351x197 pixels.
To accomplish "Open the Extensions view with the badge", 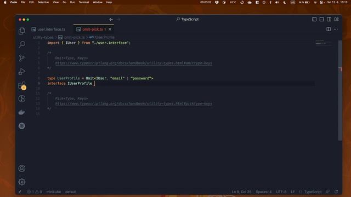I will coord(22,85).
